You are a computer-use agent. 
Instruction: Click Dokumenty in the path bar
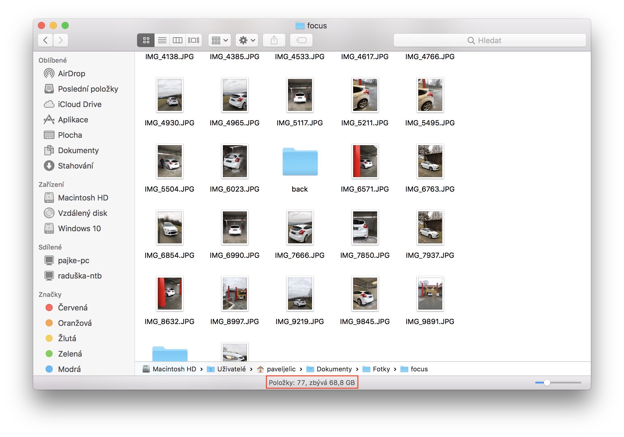334,369
